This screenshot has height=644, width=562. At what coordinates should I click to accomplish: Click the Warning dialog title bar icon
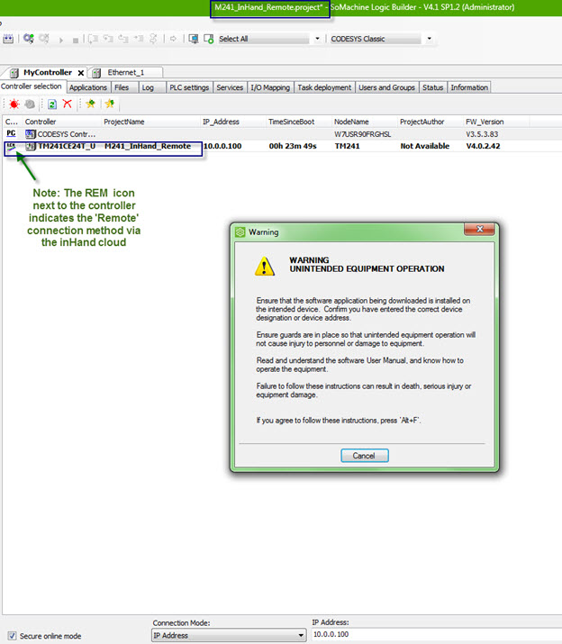click(x=240, y=232)
